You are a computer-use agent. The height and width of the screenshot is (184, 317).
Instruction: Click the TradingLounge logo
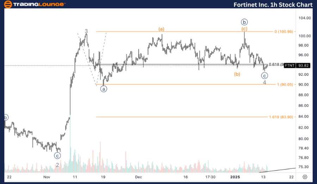point(34,5)
